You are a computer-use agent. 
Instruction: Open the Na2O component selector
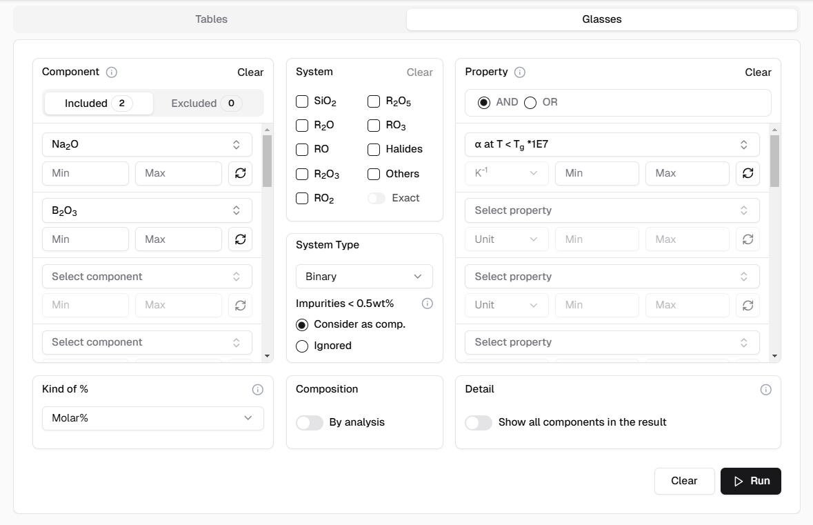point(147,145)
